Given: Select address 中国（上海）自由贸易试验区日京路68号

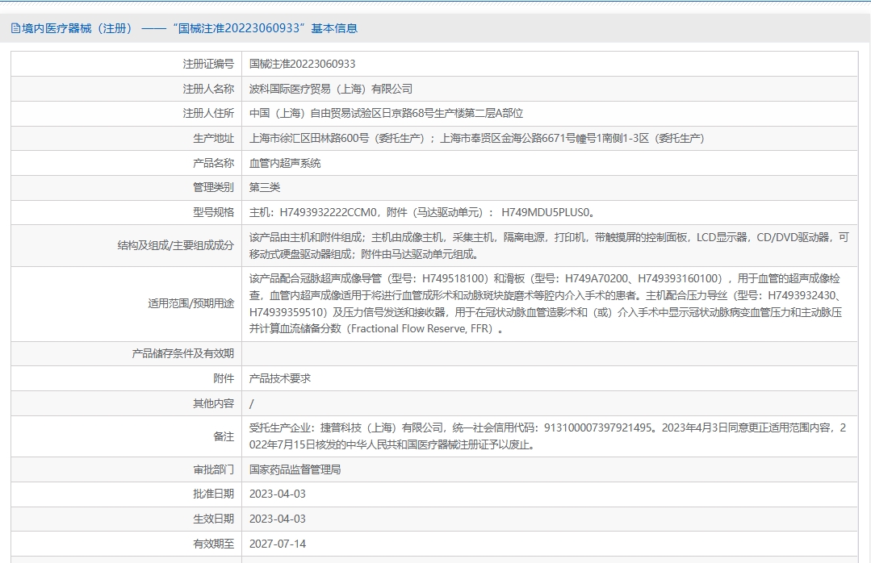Looking at the screenshot, I should [x=341, y=113].
